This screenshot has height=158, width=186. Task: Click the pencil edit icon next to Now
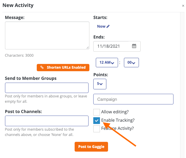tap(108, 27)
